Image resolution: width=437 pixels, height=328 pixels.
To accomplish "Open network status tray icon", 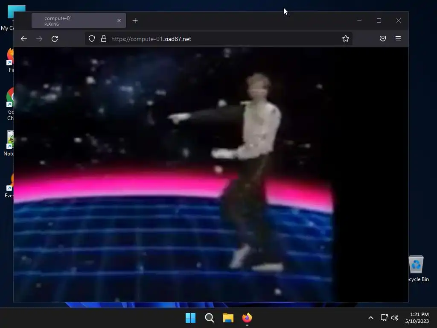I will coord(385,318).
